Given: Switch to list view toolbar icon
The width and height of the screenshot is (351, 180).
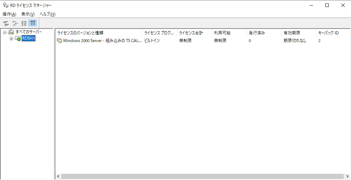Looking at the screenshot, I should click(x=24, y=23).
